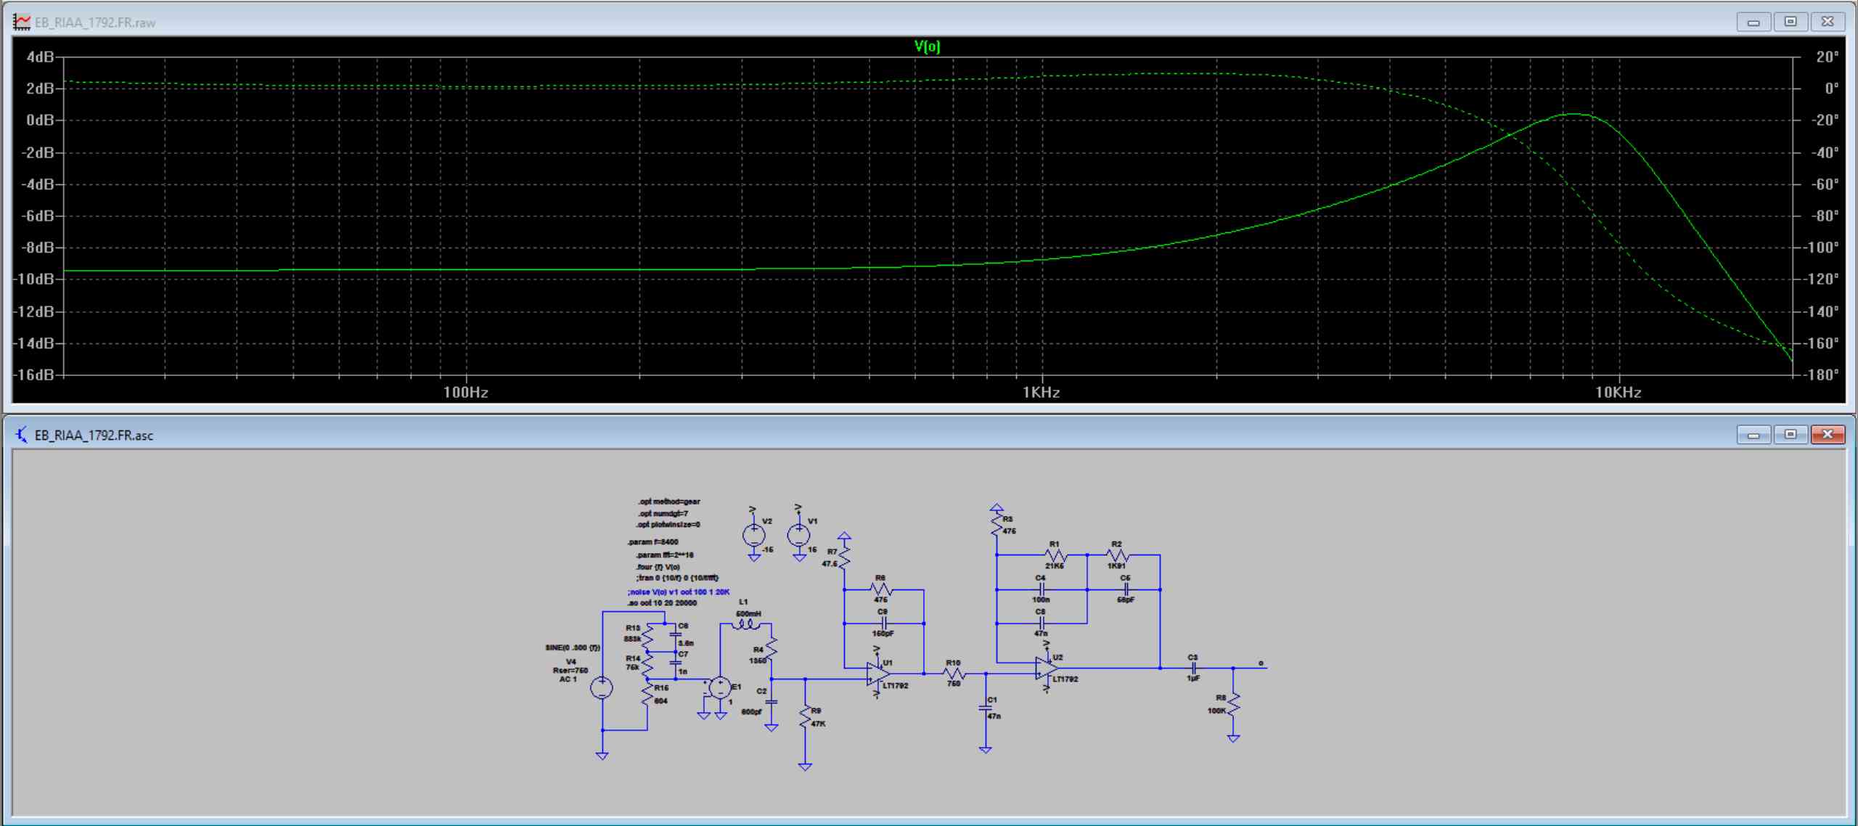Image resolution: width=1858 pixels, height=826 pixels.
Task: Click the LT1792 label under U2
Action: [x=1065, y=679]
